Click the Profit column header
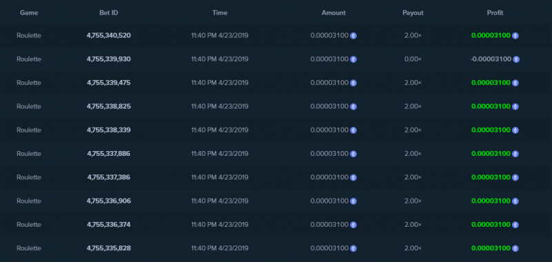552x262 pixels. pyautogui.click(x=495, y=12)
